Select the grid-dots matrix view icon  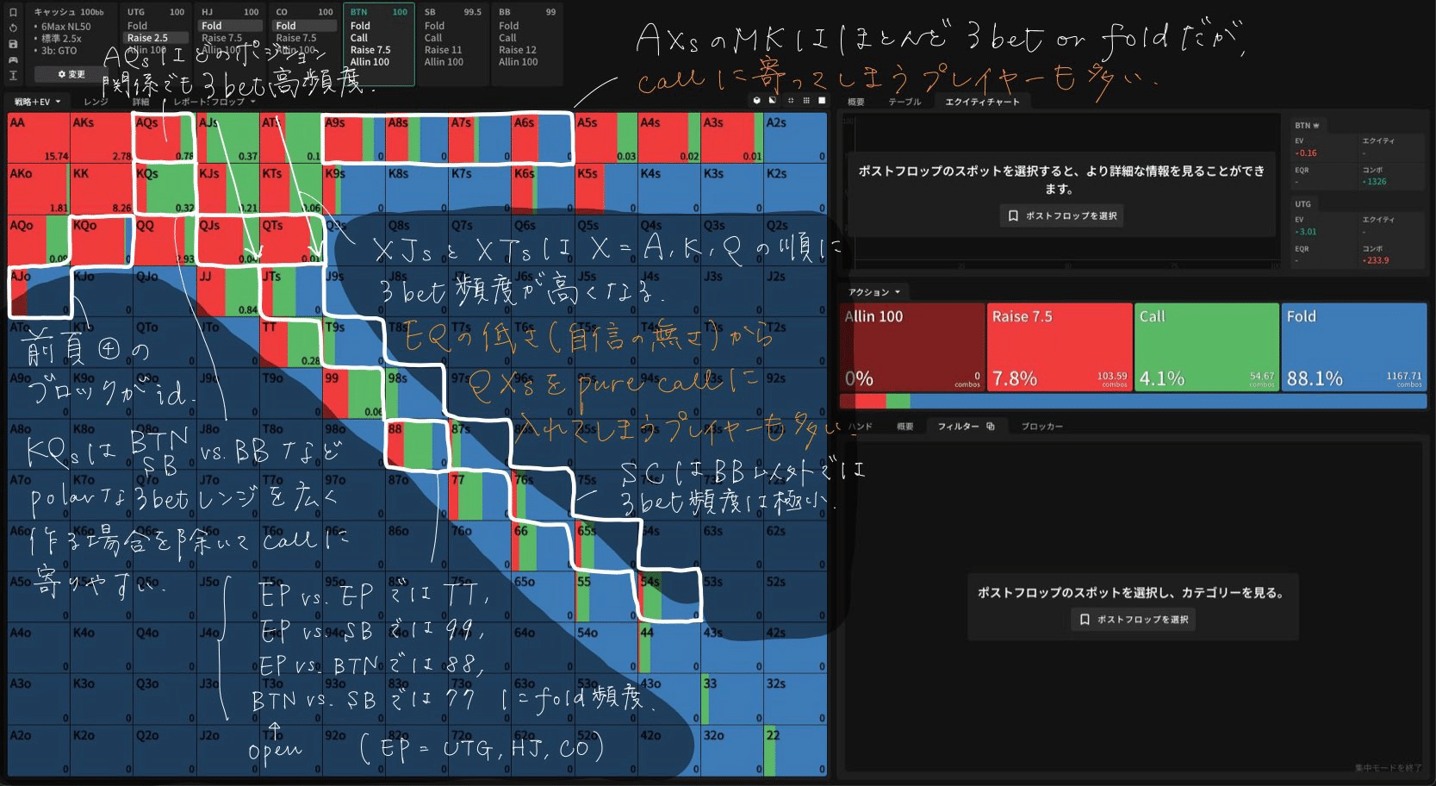[806, 101]
